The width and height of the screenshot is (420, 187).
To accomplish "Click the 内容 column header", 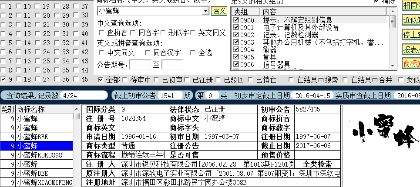I will tap(323, 11).
